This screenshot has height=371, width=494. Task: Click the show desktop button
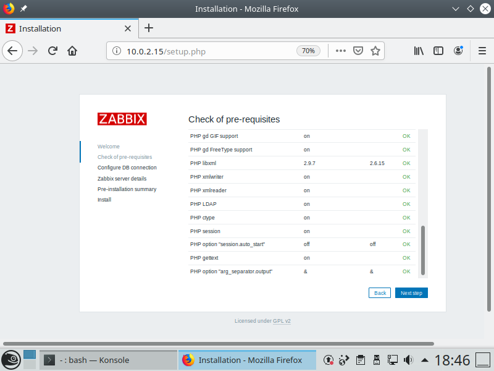(482, 360)
